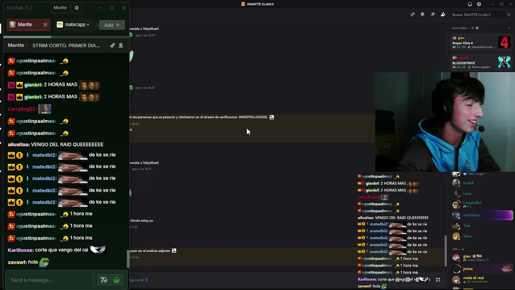Show Discord pinned messages
This screenshot has width=515, height=290.
[433, 14]
